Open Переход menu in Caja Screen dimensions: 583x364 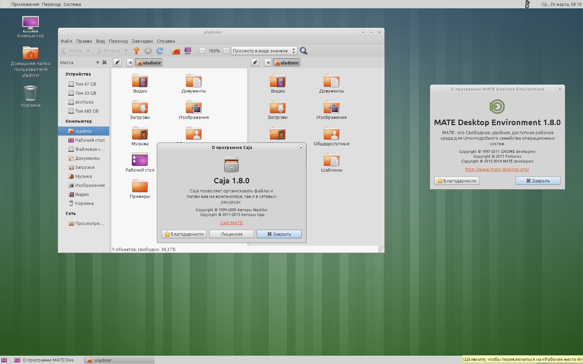click(x=118, y=41)
